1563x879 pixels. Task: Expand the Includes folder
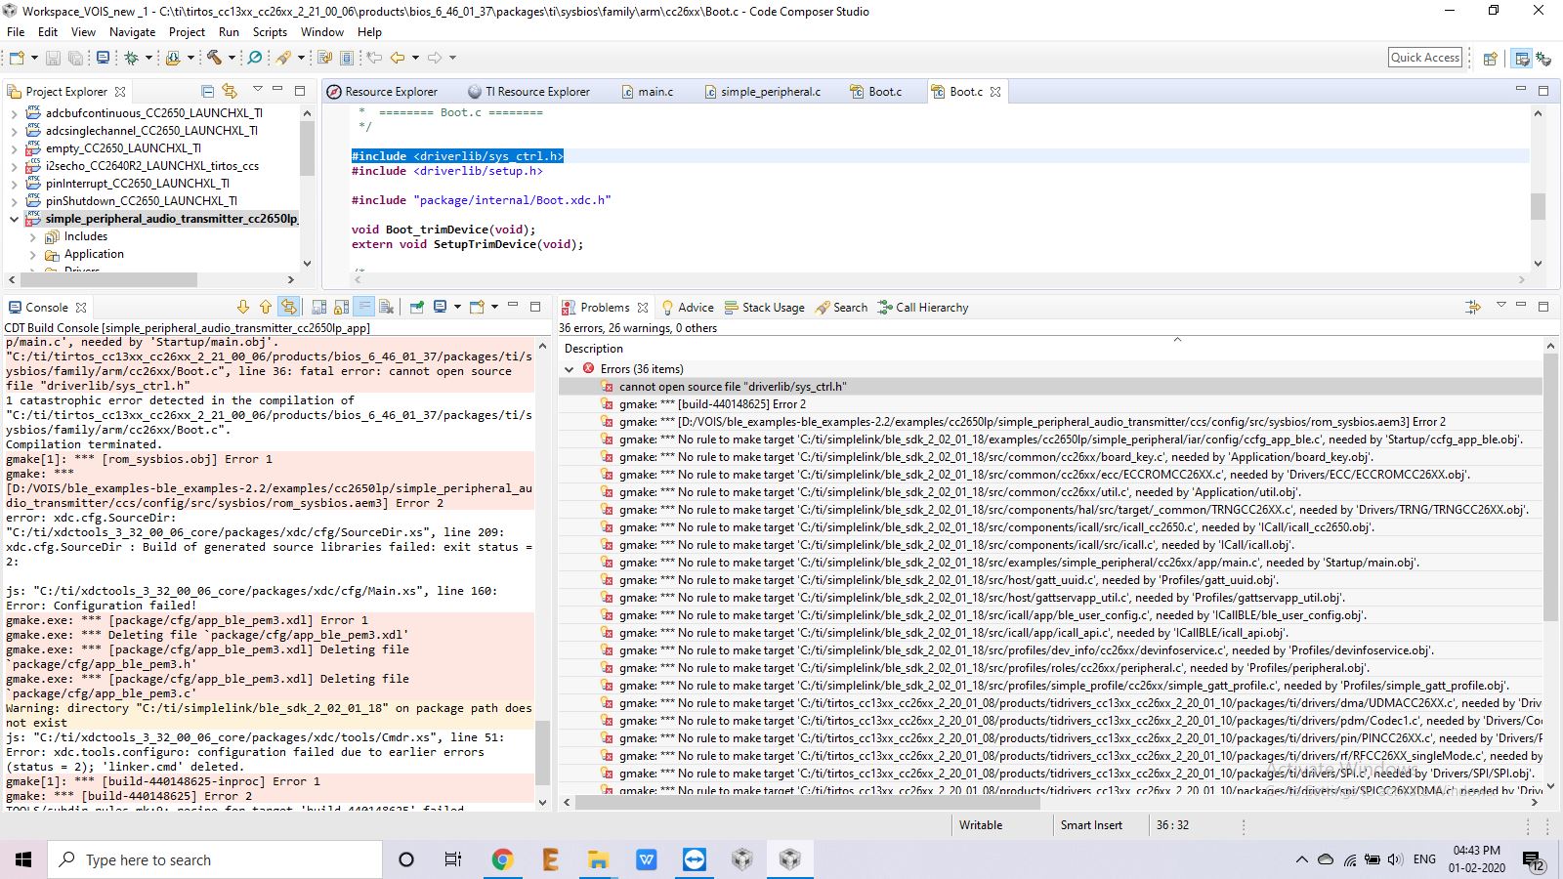(x=32, y=236)
